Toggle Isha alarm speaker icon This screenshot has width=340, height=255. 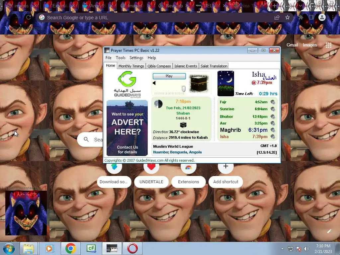click(x=273, y=136)
